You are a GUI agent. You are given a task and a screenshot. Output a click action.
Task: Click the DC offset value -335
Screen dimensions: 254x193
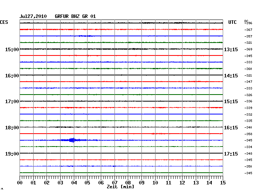[248, 121]
